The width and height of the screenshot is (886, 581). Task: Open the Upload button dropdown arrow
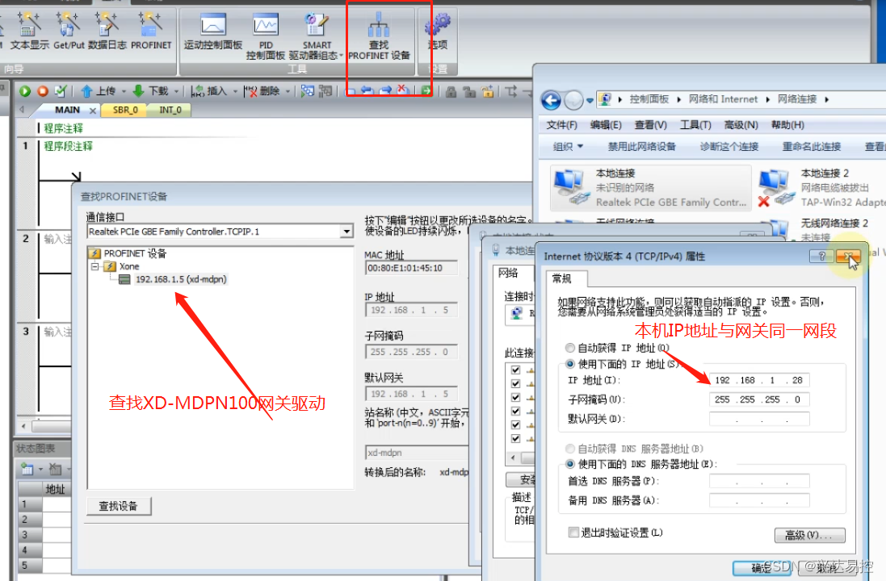coord(124,91)
